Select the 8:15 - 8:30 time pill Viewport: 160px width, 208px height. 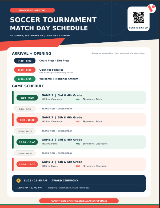[x=25, y=70]
